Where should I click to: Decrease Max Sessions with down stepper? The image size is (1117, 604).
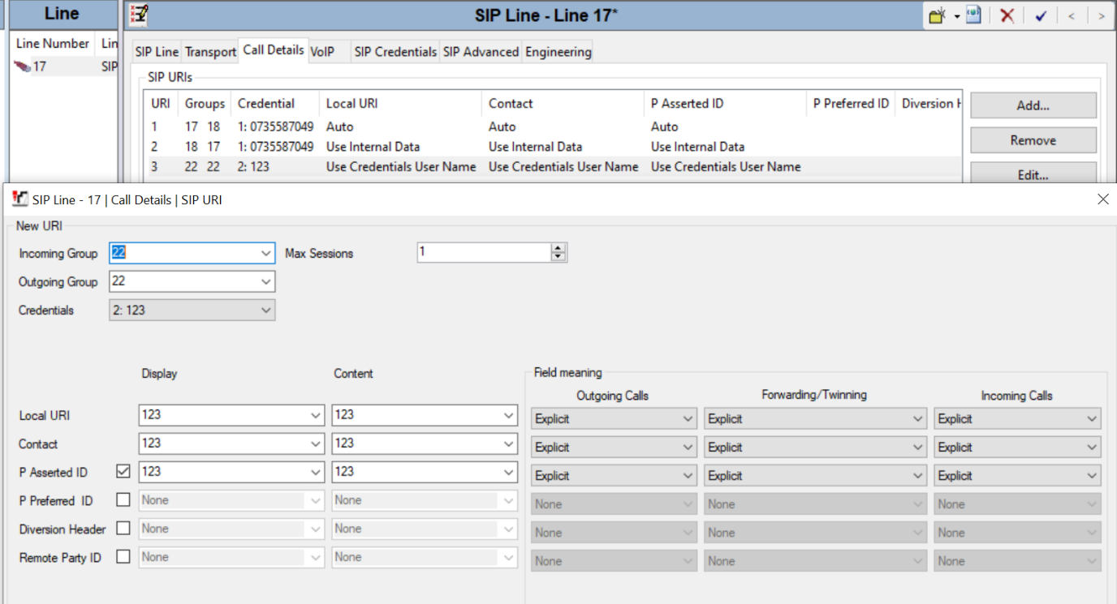pyautogui.click(x=558, y=257)
